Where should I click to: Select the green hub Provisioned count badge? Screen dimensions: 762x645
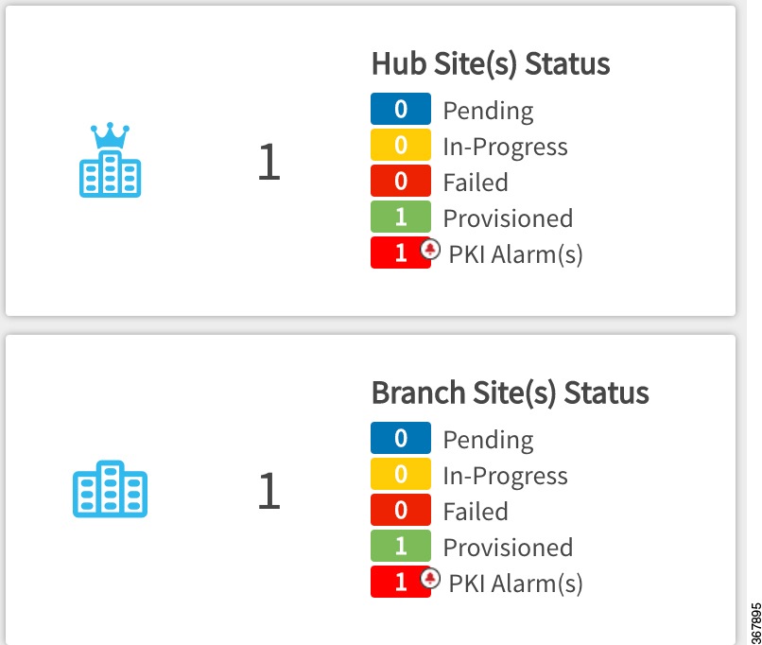tap(401, 217)
